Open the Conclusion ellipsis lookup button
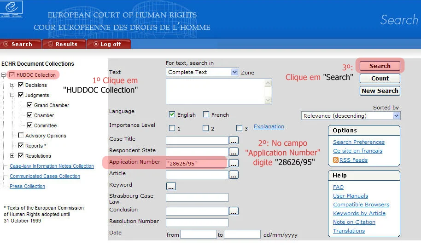 point(234,211)
